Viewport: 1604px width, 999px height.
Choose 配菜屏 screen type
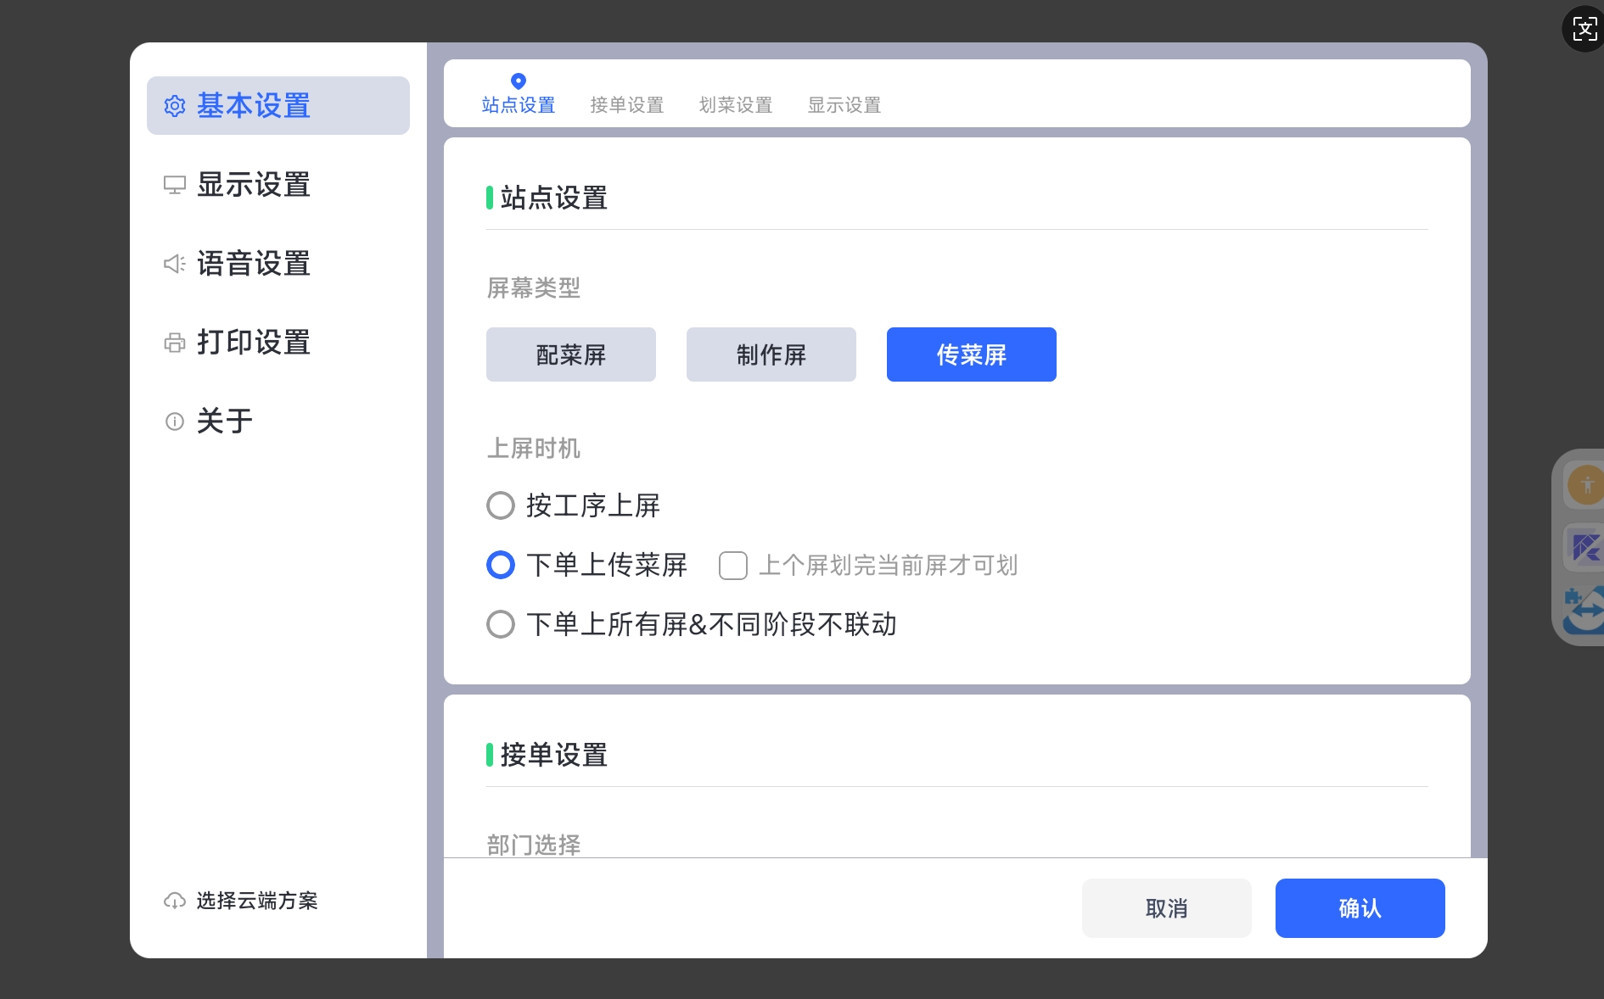pos(570,354)
